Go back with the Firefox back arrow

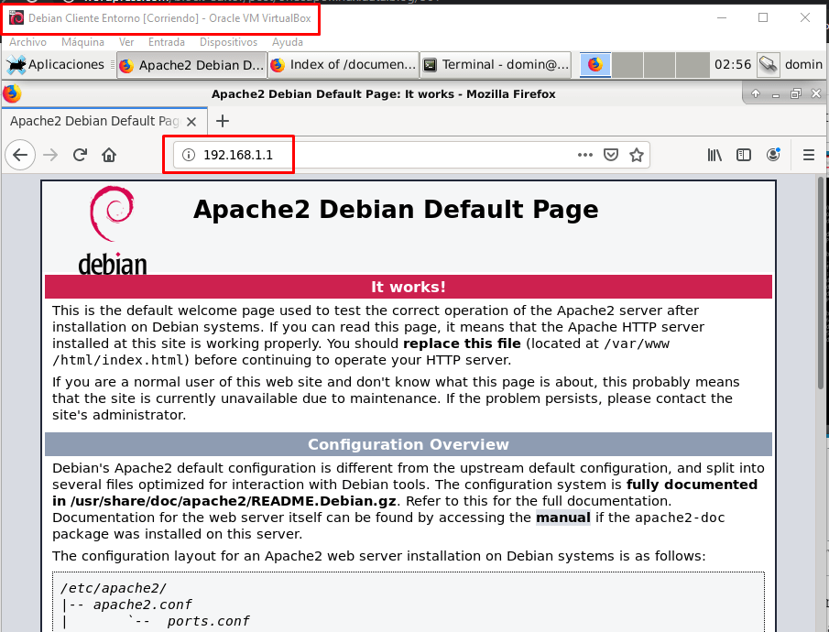pyautogui.click(x=20, y=155)
